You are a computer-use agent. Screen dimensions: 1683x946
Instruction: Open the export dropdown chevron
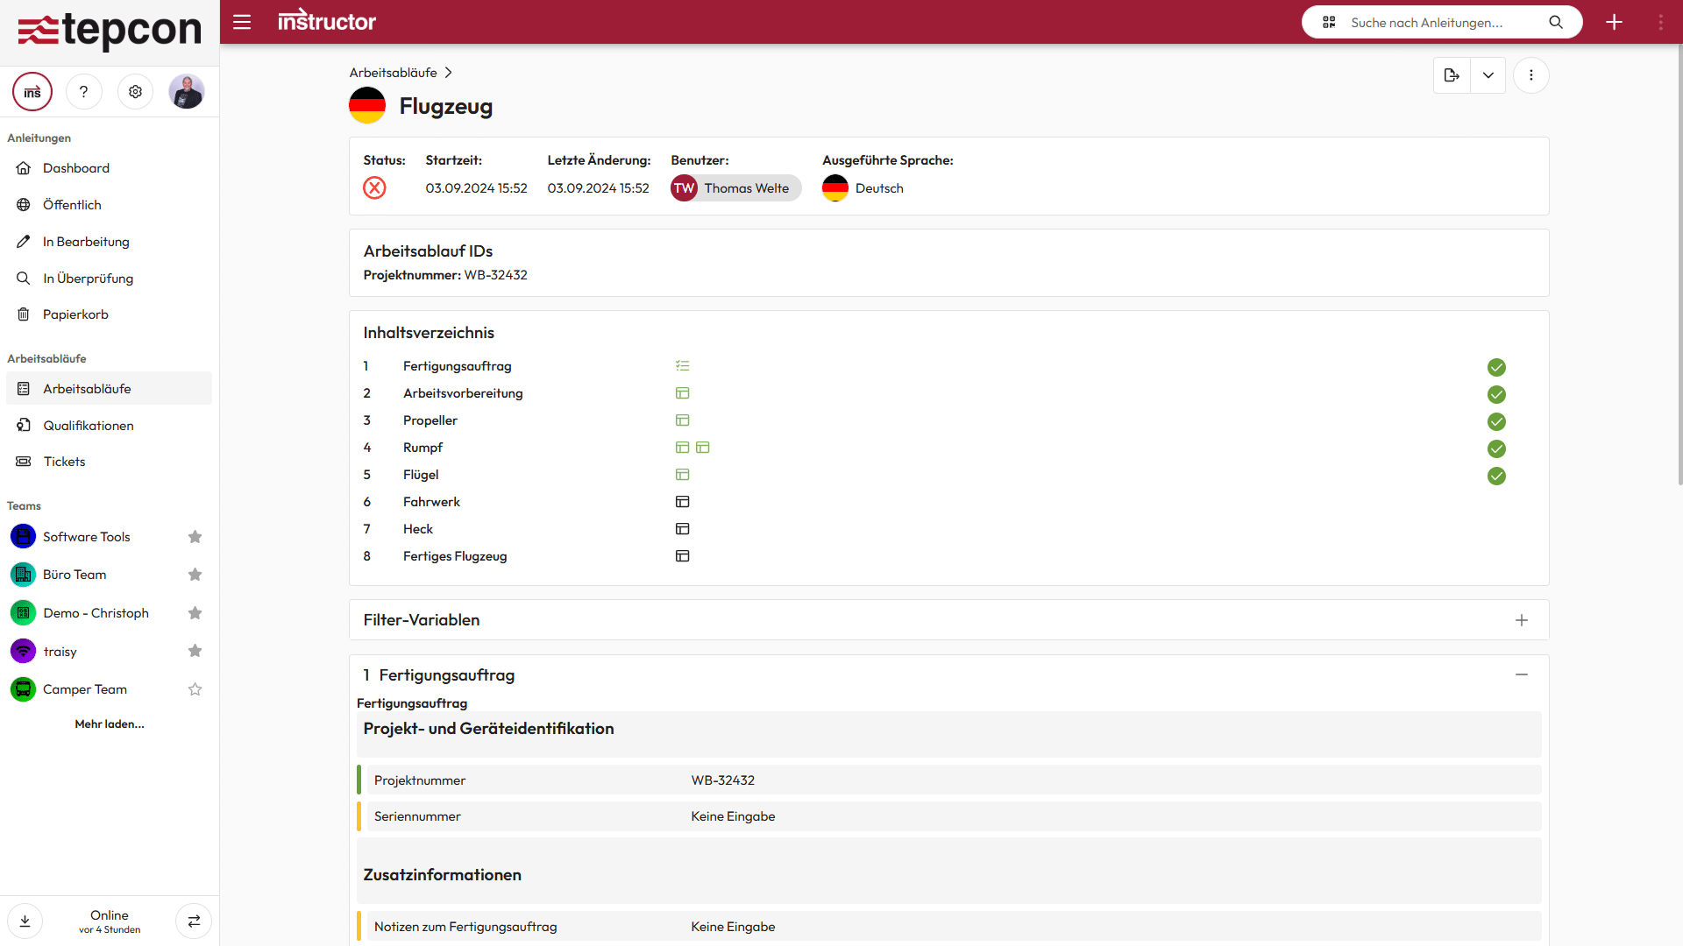1488,75
